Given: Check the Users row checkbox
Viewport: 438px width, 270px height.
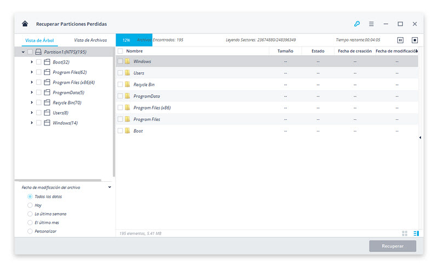Looking at the screenshot, I should point(120,73).
